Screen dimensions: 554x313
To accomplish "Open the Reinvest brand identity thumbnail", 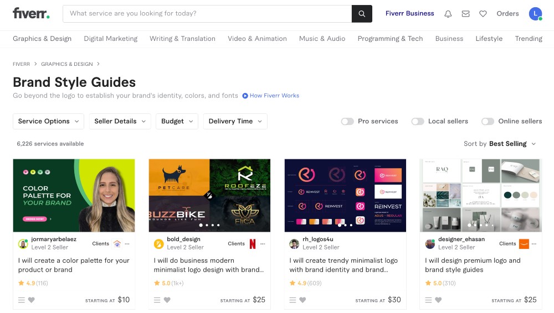I will pos(345,196).
